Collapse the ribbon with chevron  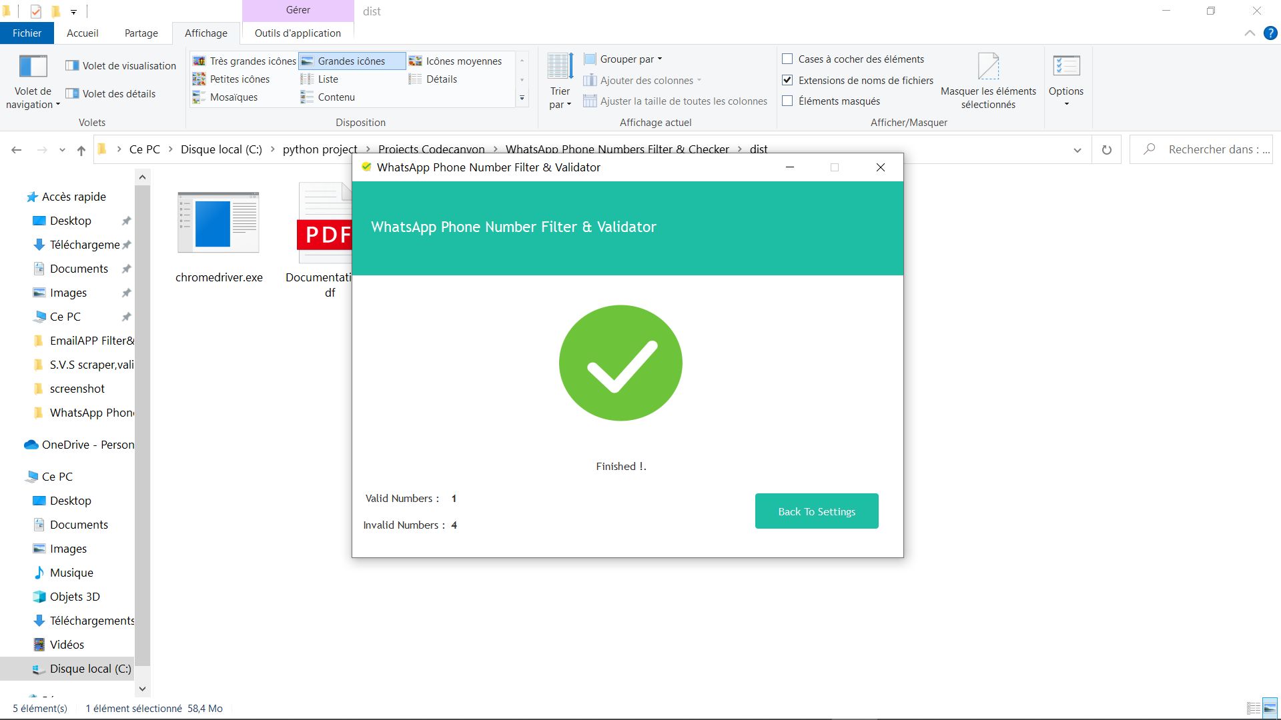pyautogui.click(x=1250, y=33)
